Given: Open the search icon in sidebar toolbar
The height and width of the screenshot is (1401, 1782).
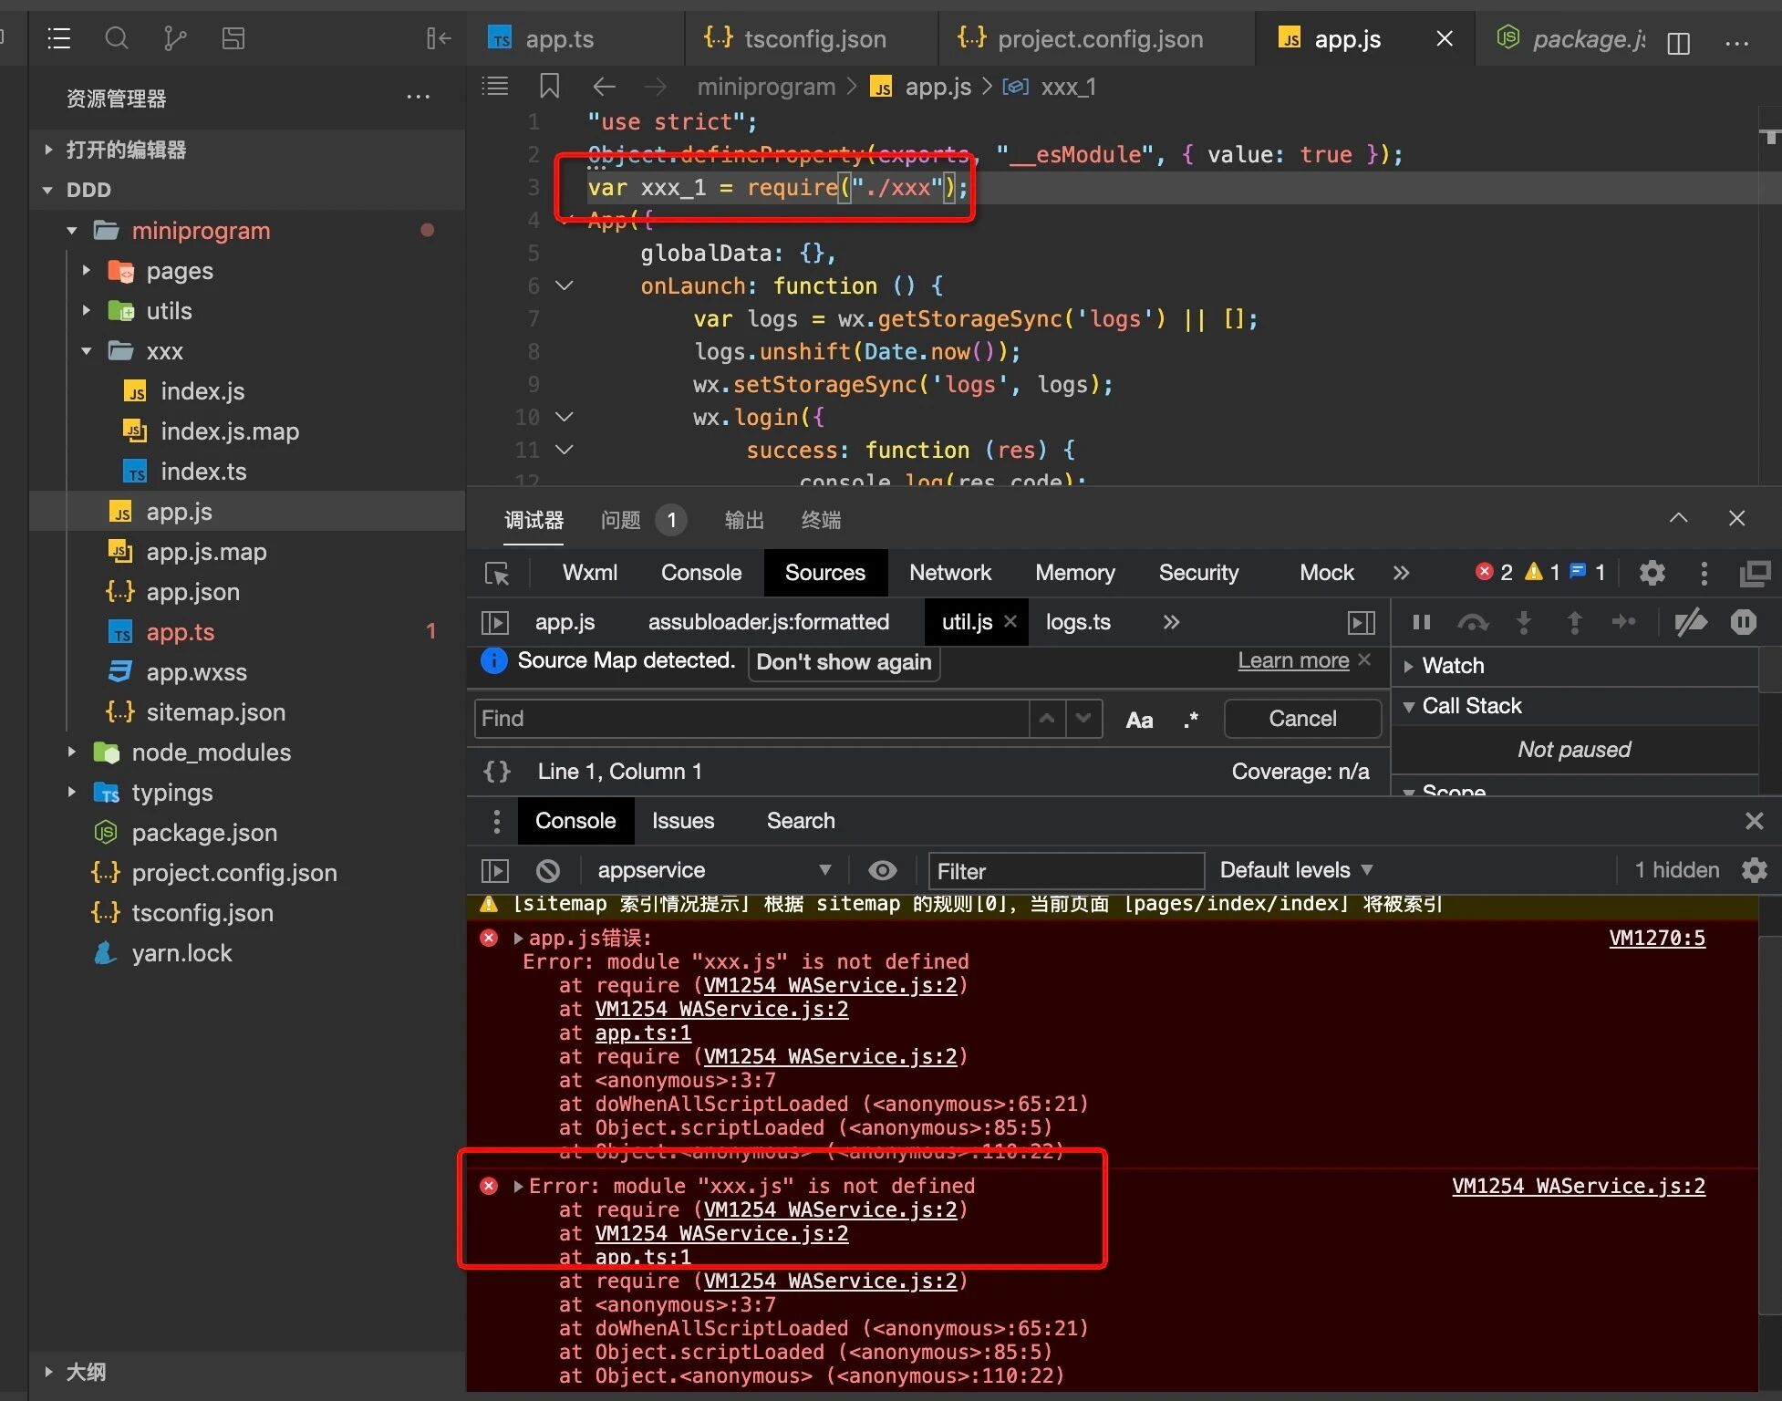Looking at the screenshot, I should [116, 38].
